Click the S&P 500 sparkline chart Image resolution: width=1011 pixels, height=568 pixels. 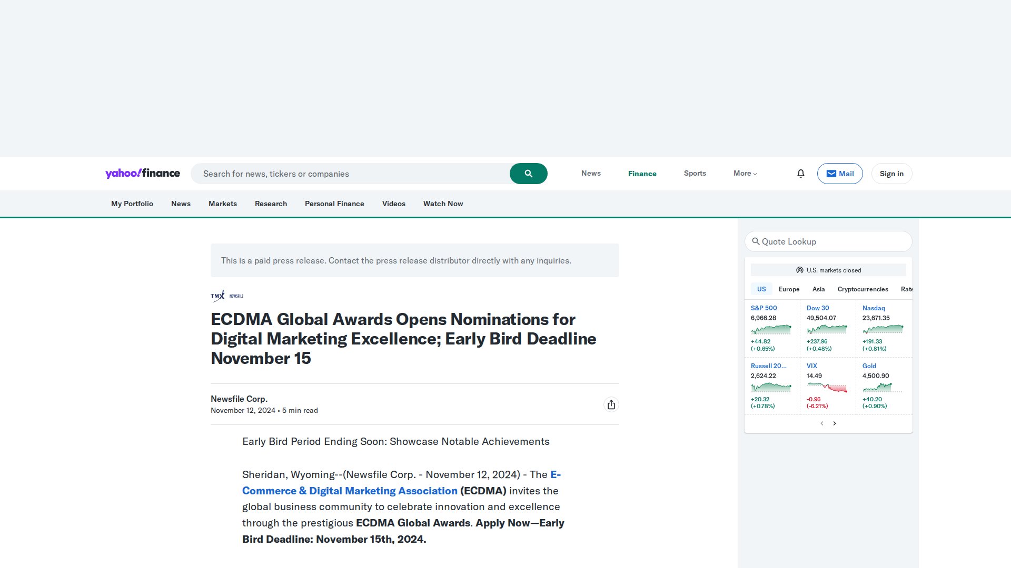pos(771,329)
